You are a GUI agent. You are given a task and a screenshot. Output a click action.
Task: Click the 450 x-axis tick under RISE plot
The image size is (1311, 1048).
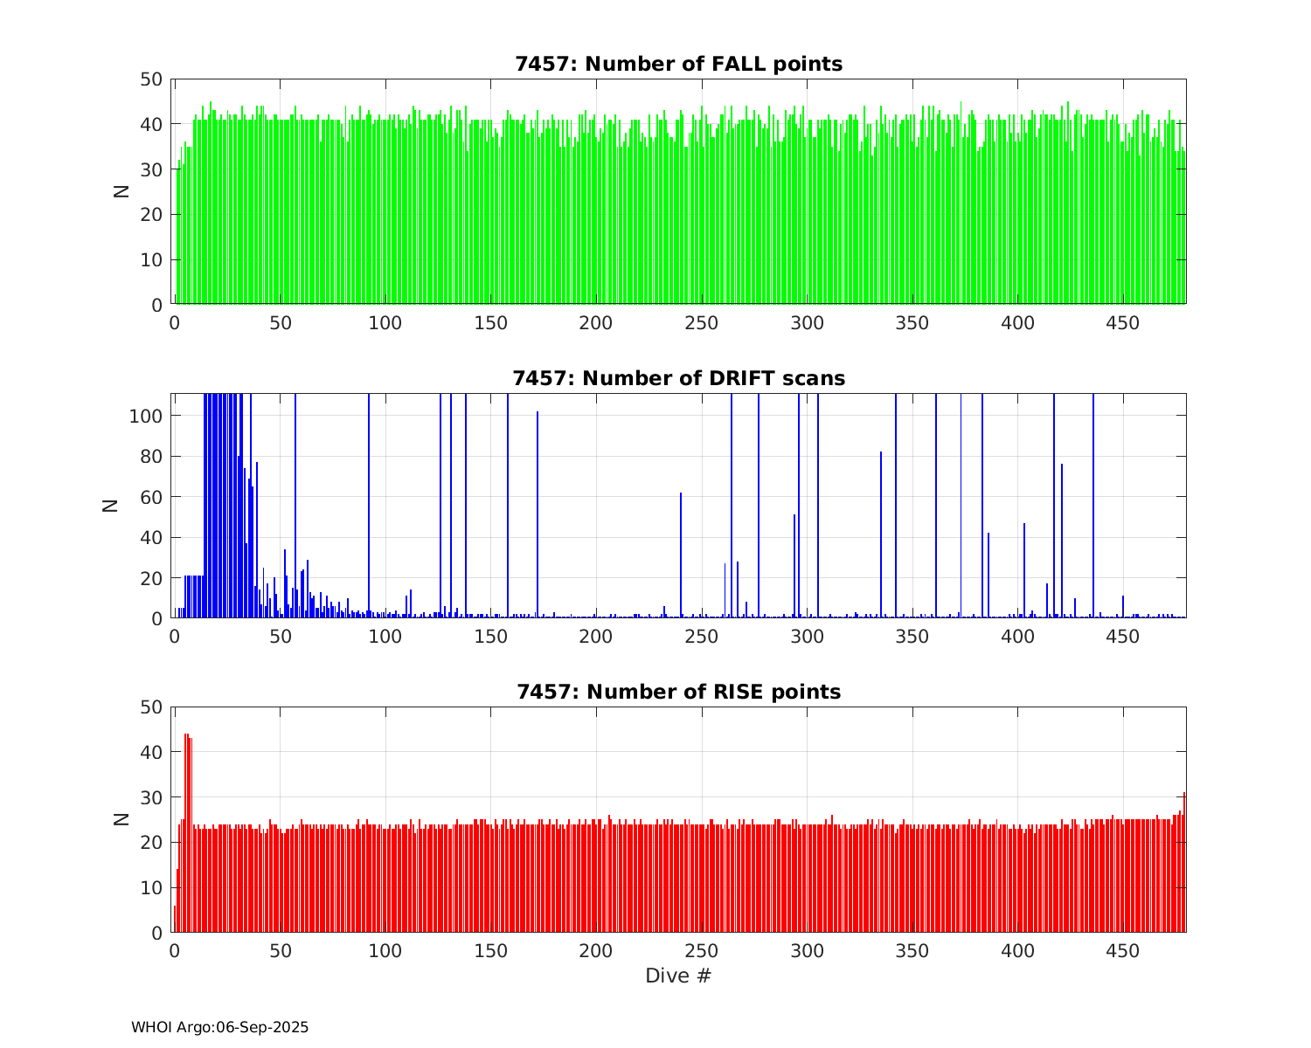click(x=1123, y=951)
